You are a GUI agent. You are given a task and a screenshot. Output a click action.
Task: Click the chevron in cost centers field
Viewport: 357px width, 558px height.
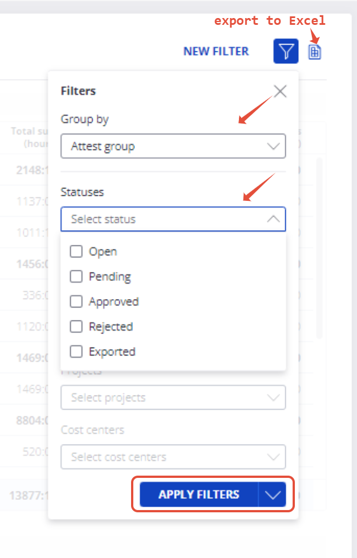(x=273, y=456)
